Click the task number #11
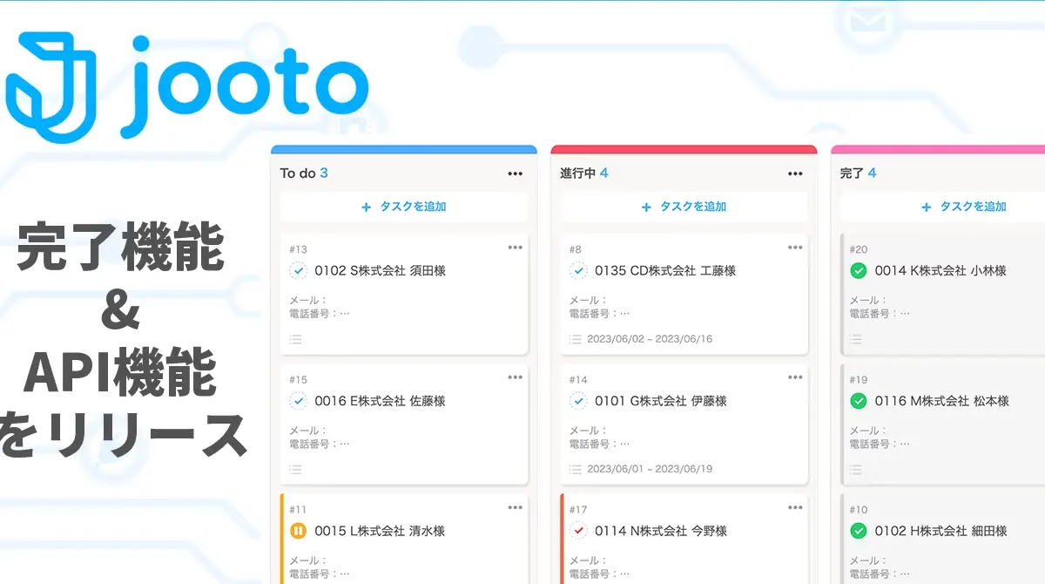 coord(298,510)
